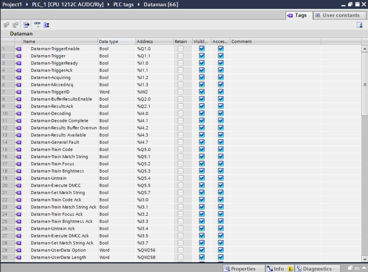The height and width of the screenshot is (272, 368).
Task: Click the Retain settings wrench icon
Action: 46,25
